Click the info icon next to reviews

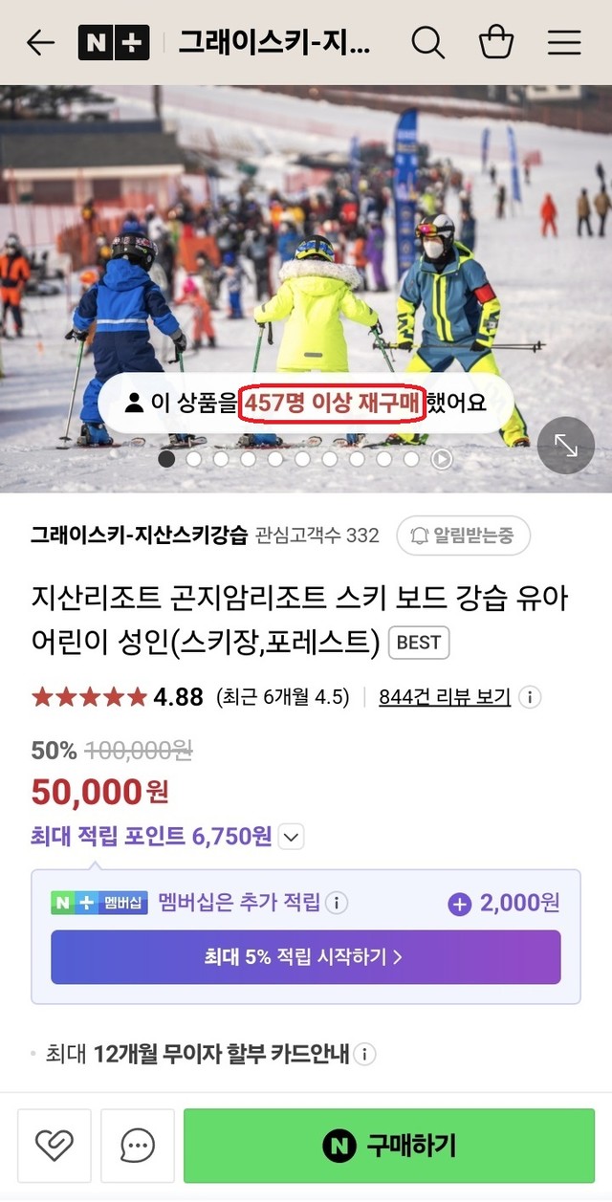point(530,697)
